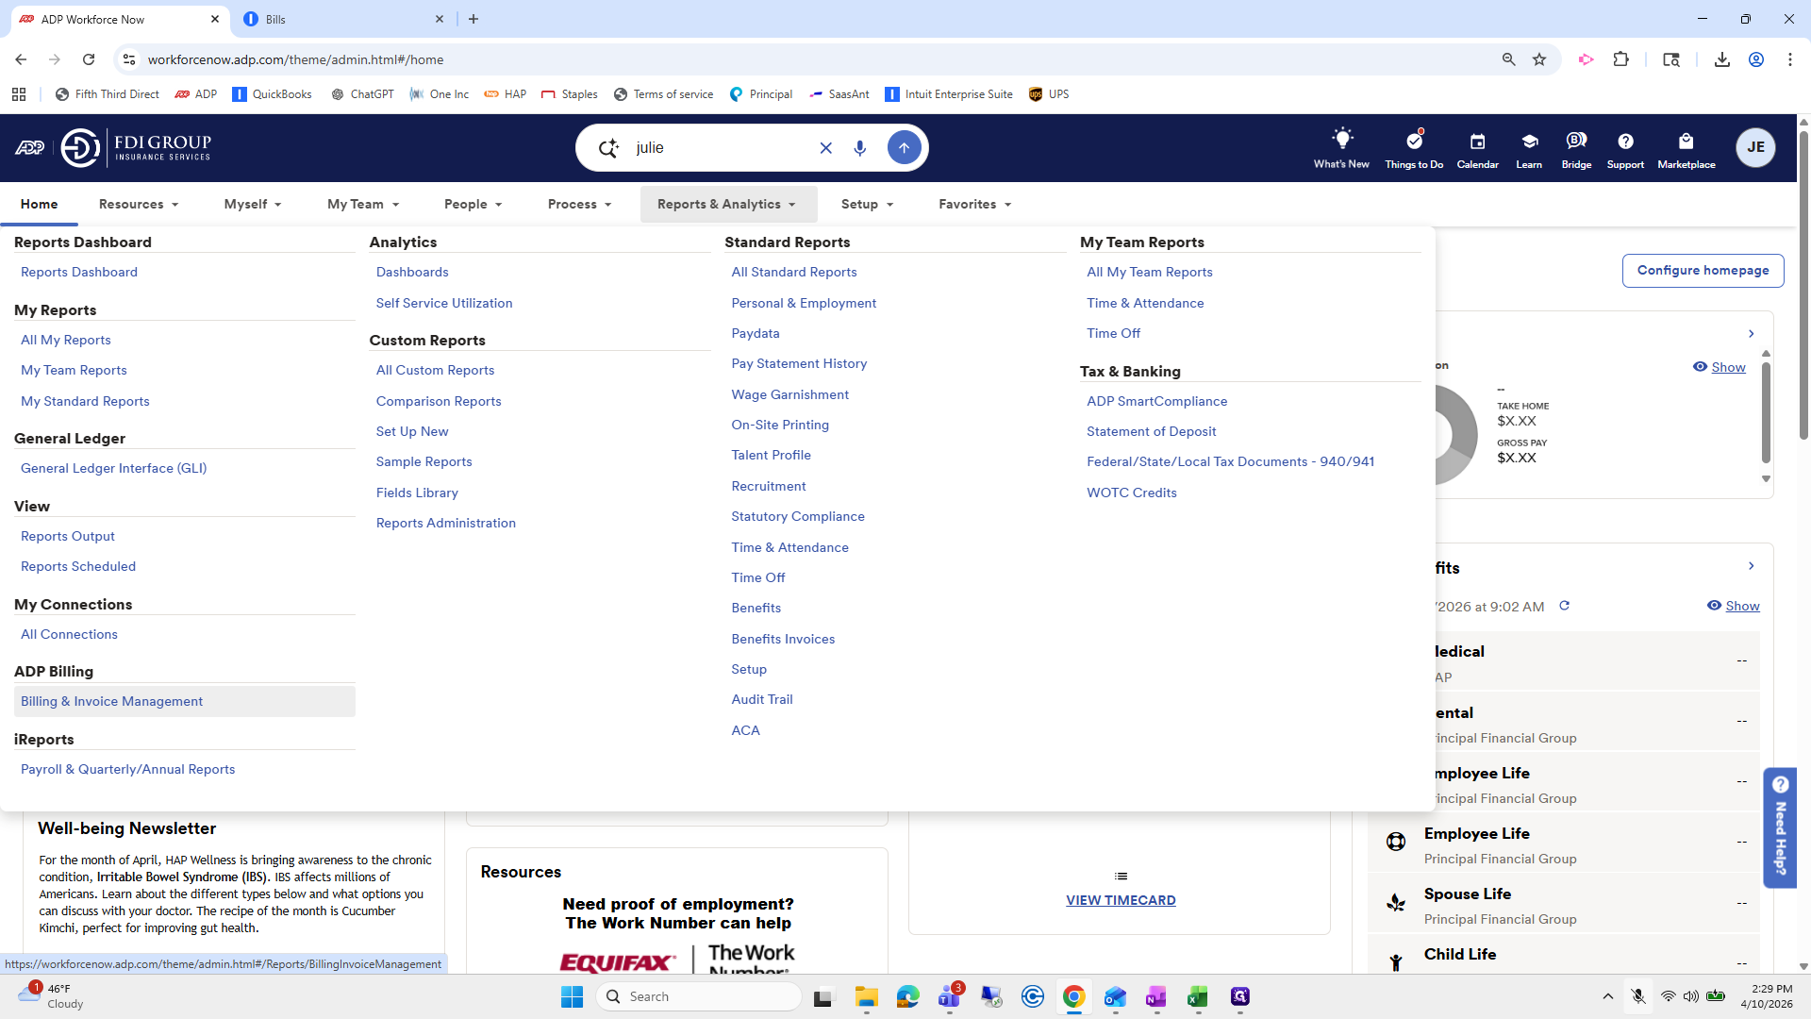This screenshot has width=1811, height=1019.
Task: Show hidden benefits details with eye toggle
Action: [x=1733, y=606]
